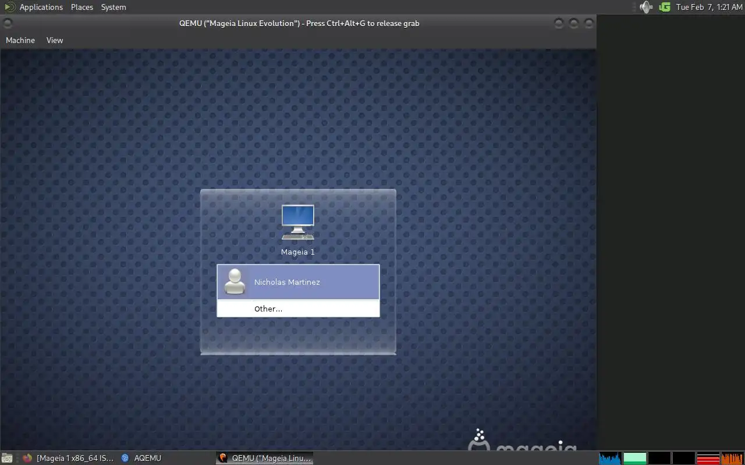The image size is (745, 465).
Task: Click the orange system monitor graph applet
Action: tap(733, 458)
